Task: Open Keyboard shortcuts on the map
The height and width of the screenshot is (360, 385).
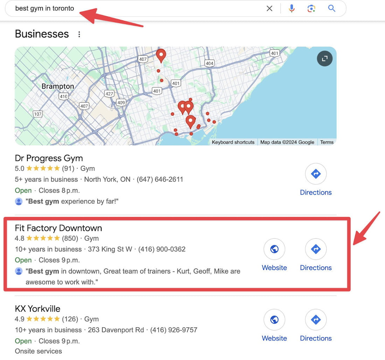Action: point(233,142)
